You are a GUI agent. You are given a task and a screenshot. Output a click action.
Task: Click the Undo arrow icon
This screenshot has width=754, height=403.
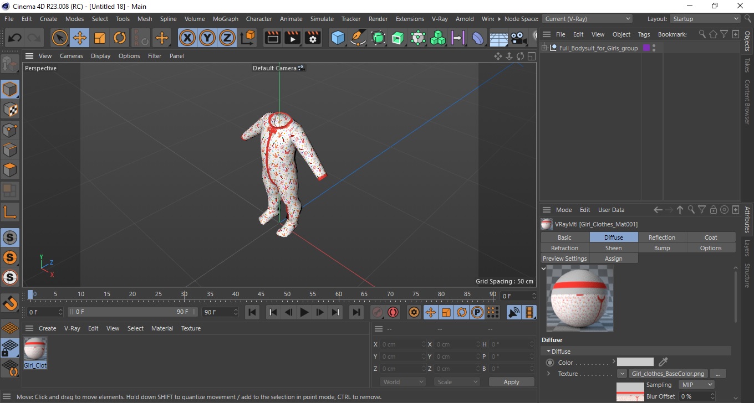[x=14, y=38]
